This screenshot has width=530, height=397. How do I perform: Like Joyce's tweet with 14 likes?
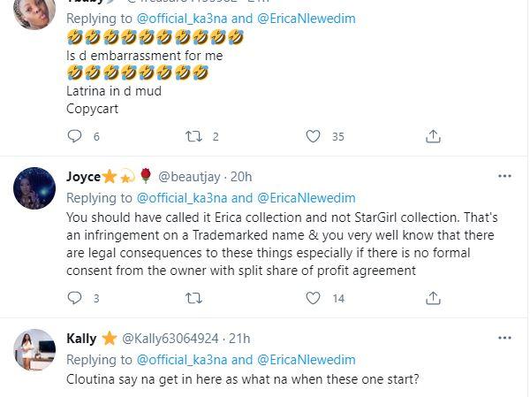click(x=313, y=299)
